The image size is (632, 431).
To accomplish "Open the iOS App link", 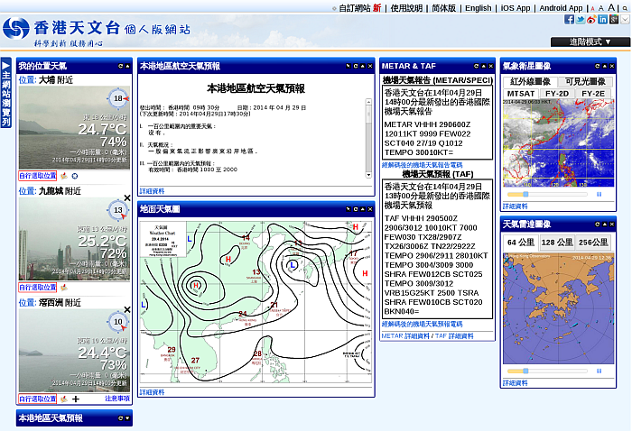I will [516, 8].
